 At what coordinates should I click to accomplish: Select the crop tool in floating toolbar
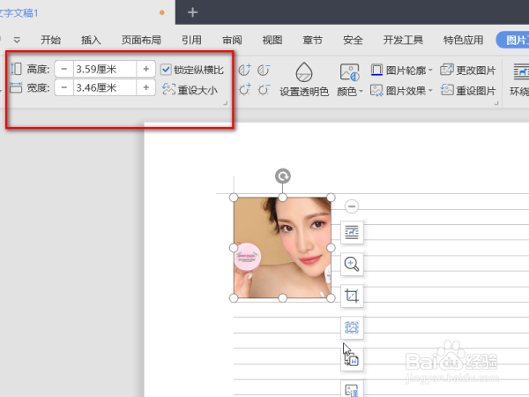352,296
